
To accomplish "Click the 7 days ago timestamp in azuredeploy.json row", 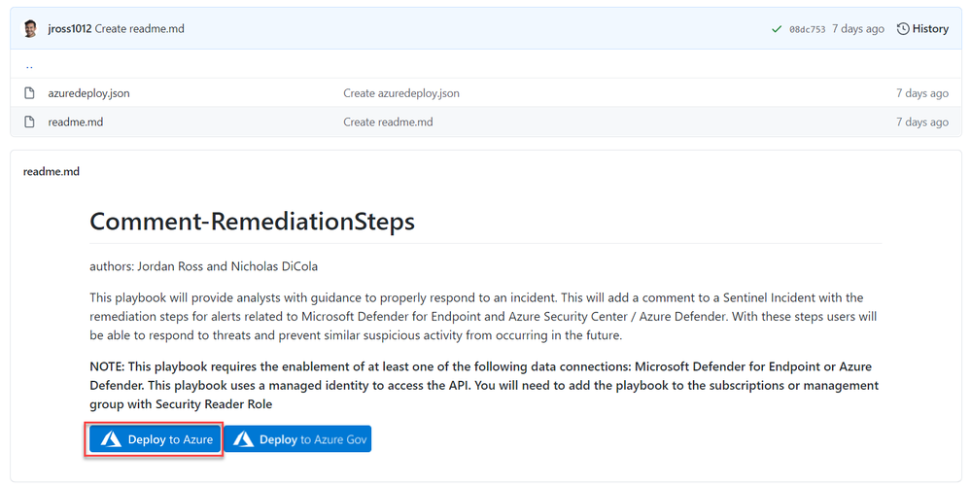I will tap(922, 93).
